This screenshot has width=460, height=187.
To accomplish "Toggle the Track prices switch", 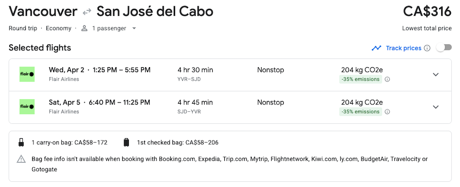I will click(444, 47).
